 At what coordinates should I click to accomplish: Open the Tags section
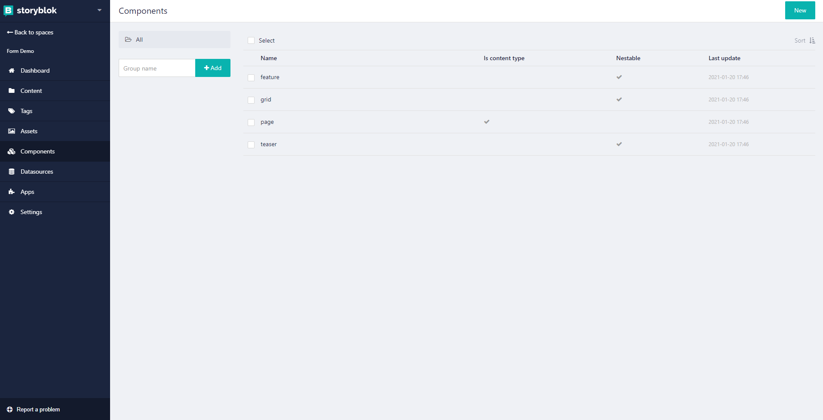pos(26,111)
